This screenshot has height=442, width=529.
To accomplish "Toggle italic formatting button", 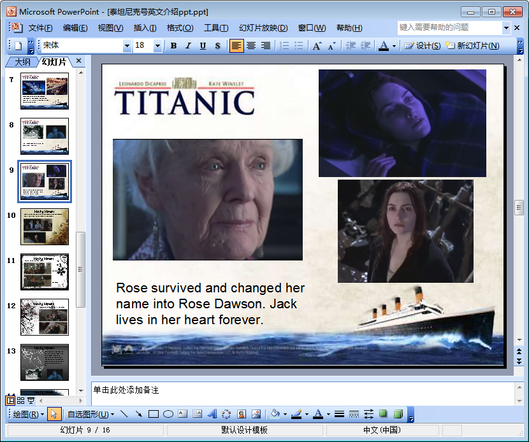I will (188, 46).
